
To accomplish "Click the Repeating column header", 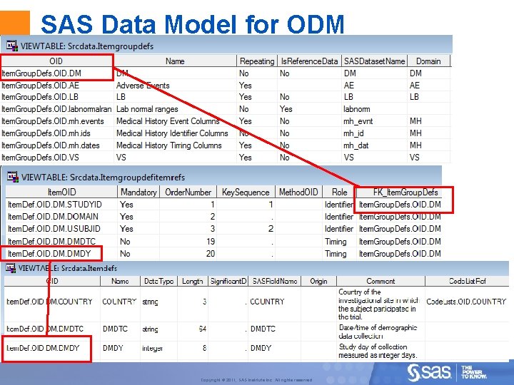I will (257, 61).
